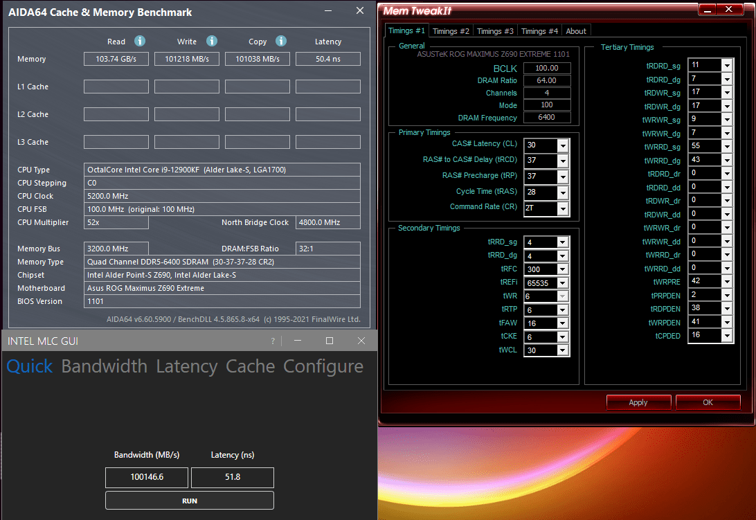Expand the RAS# Precharge (tRP) dropdown
The width and height of the screenshot is (756, 520).
coord(563,177)
